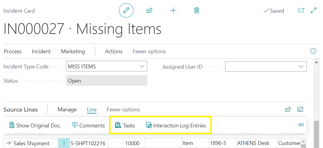Click the ATHENS Desk description cell
The width and height of the screenshot is (323, 148).
pos(256,143)
